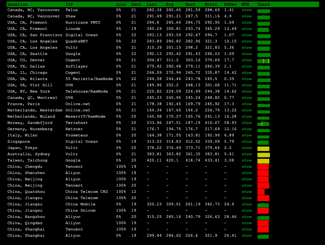Show MTR for Montreal OVH row
The height and width of the screenshot is (245, 325).
tap(247, 98)
